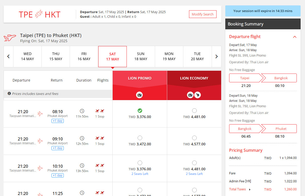Click the clock icon in the 11:25 arrival row
Image resolution: width=305 pixels, height=196 pixels.
click(82, 193)
